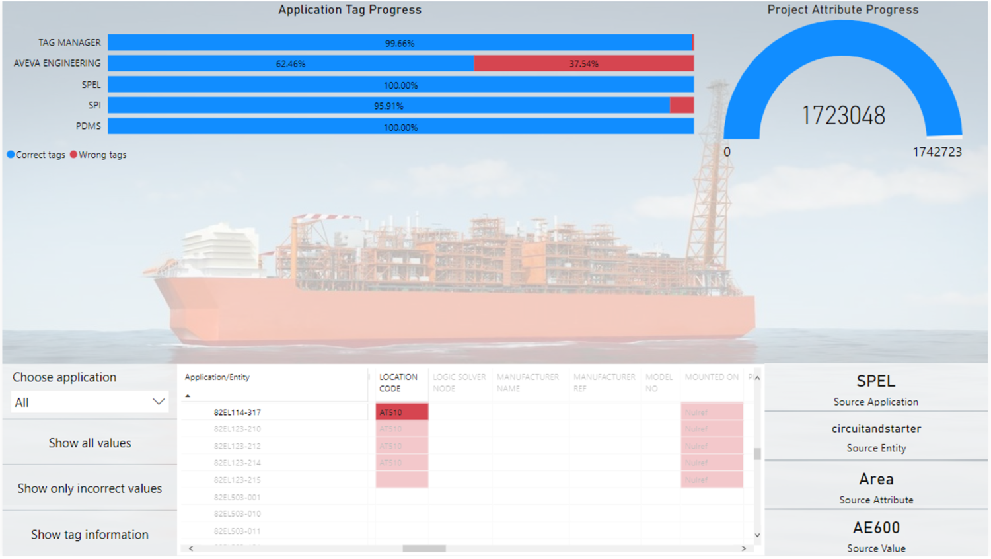Click the table's scroll-up arrow
Screen dimensions: 991x559
[757, 378]
